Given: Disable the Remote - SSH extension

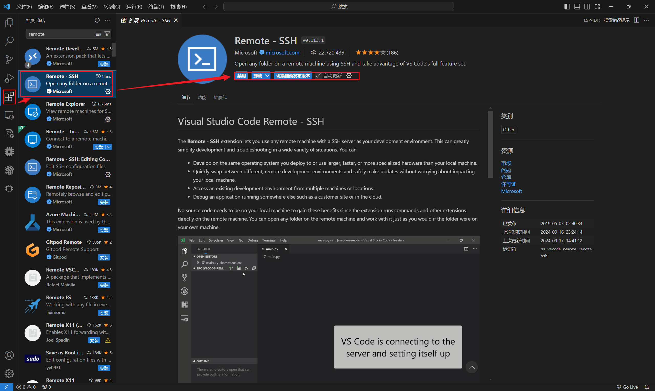Looking at the screenshot, I should pyautogui.click(x=241, y=76).
